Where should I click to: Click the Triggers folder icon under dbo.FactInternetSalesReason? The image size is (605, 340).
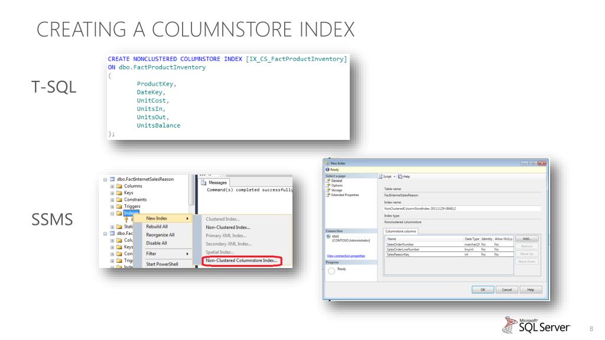(x=119, y=207)
